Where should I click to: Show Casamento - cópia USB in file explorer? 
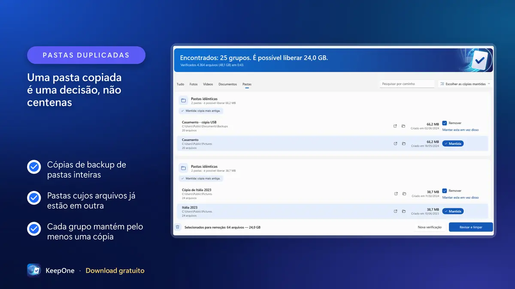pyautogui.click(x=403, y=126)
